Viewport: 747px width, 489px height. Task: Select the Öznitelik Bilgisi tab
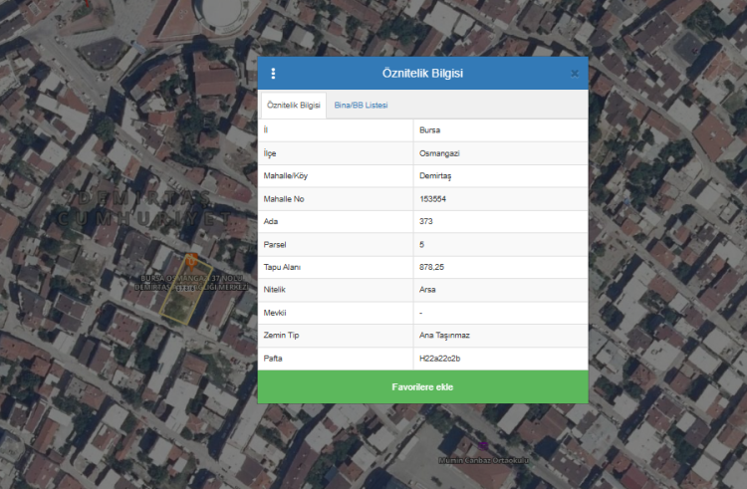(x=294, y=106)
